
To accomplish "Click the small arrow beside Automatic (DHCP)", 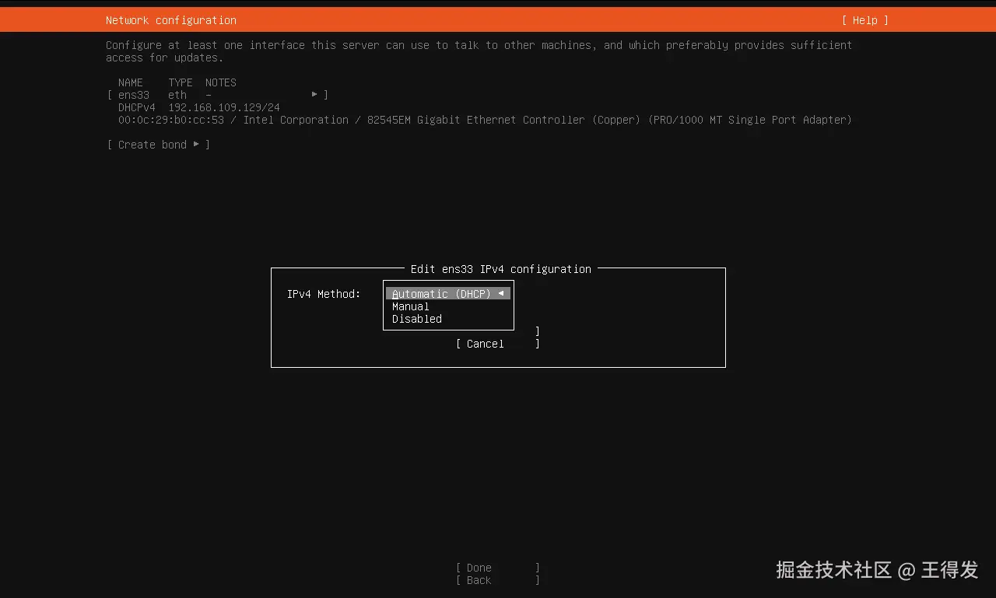I will (x=501, y=293).
